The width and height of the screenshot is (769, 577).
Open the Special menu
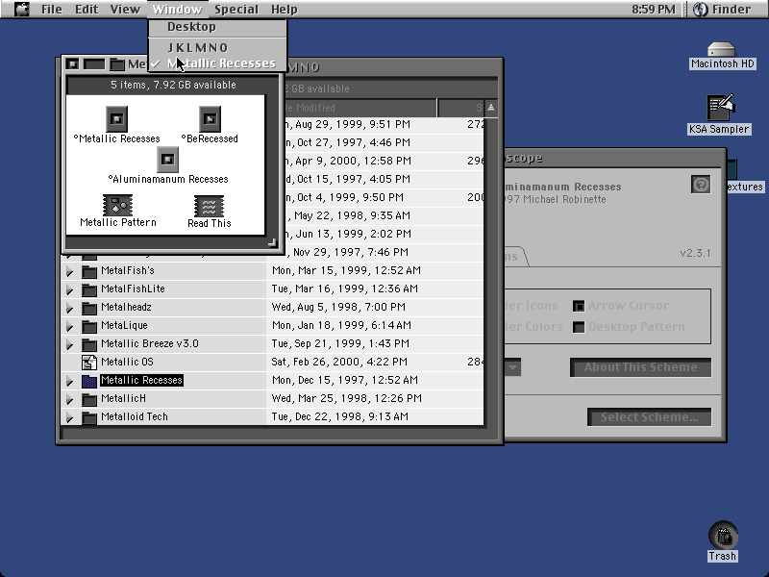236,9
